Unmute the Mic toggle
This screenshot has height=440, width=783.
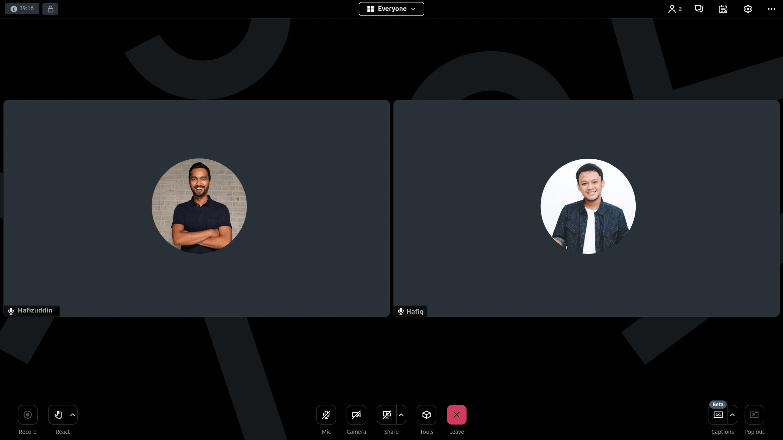coord(326,415)
